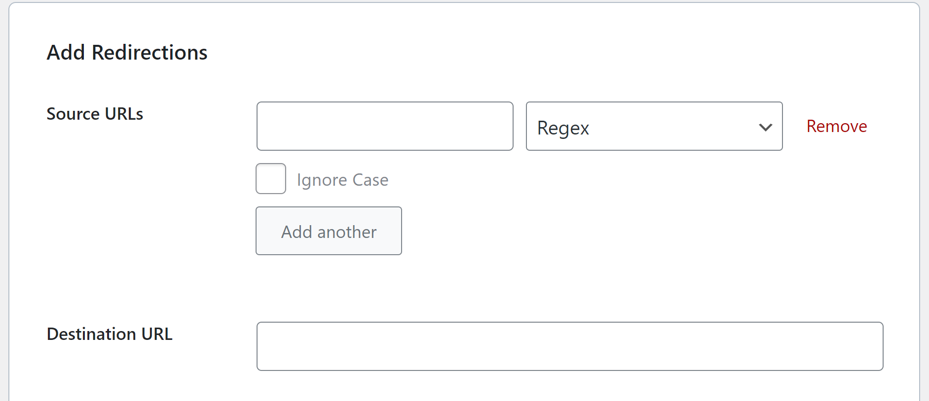Click the Ignore Case label text

pyautogui.click(x=342, y=180)
